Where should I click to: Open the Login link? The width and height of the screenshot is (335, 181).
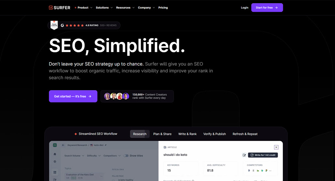(x=245, y=8)
